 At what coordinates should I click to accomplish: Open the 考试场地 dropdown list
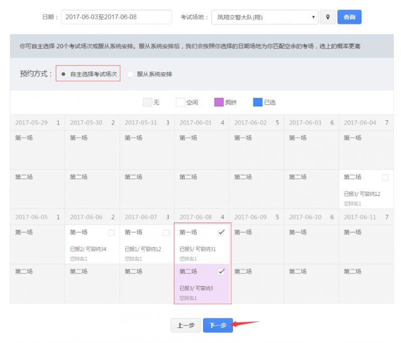click(x=265, y=17)
